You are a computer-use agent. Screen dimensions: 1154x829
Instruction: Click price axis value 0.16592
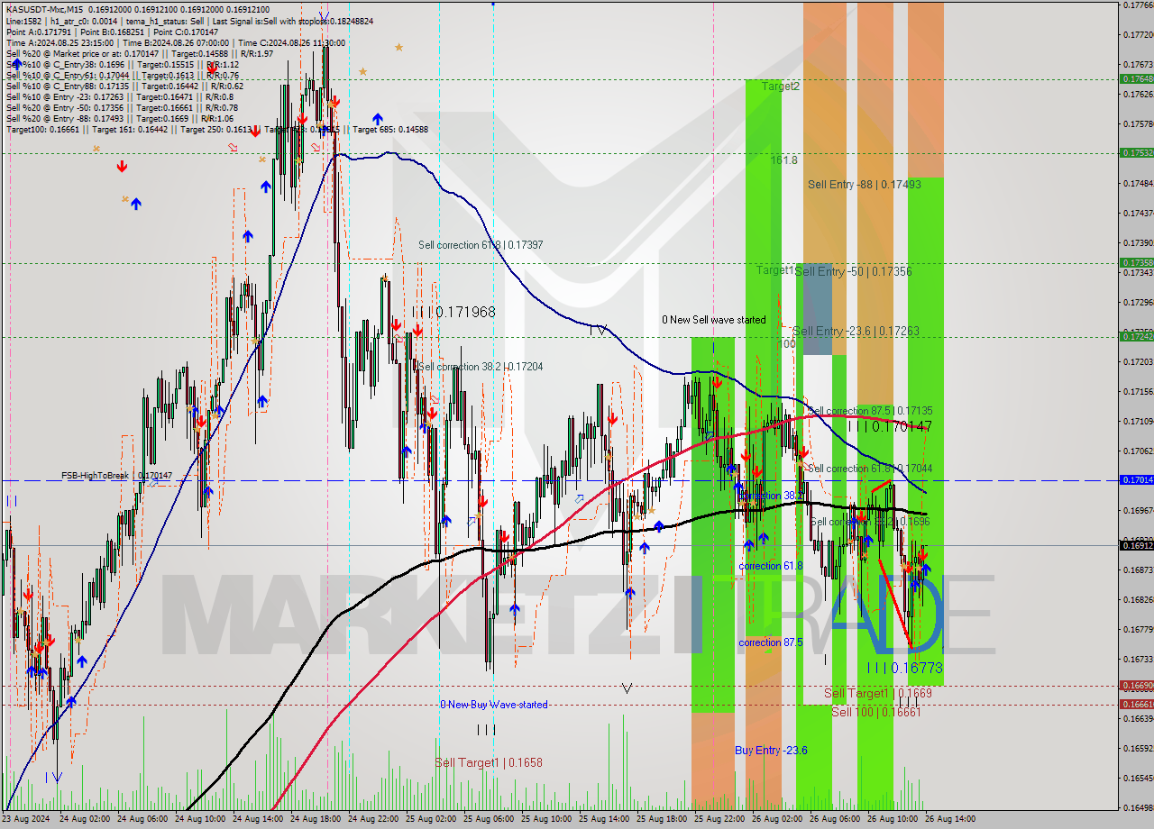pos(1138,748)
